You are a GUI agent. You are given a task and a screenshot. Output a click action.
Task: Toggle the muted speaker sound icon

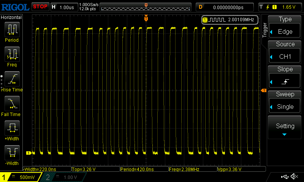[294, 176]
